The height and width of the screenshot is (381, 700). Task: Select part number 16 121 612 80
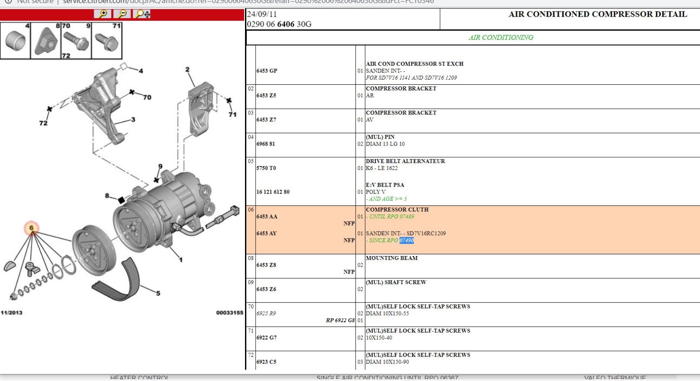[x=273, y=192]
